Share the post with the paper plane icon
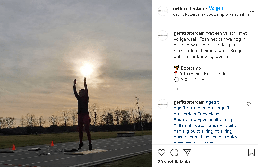258x167 pixels. point(187,153)
